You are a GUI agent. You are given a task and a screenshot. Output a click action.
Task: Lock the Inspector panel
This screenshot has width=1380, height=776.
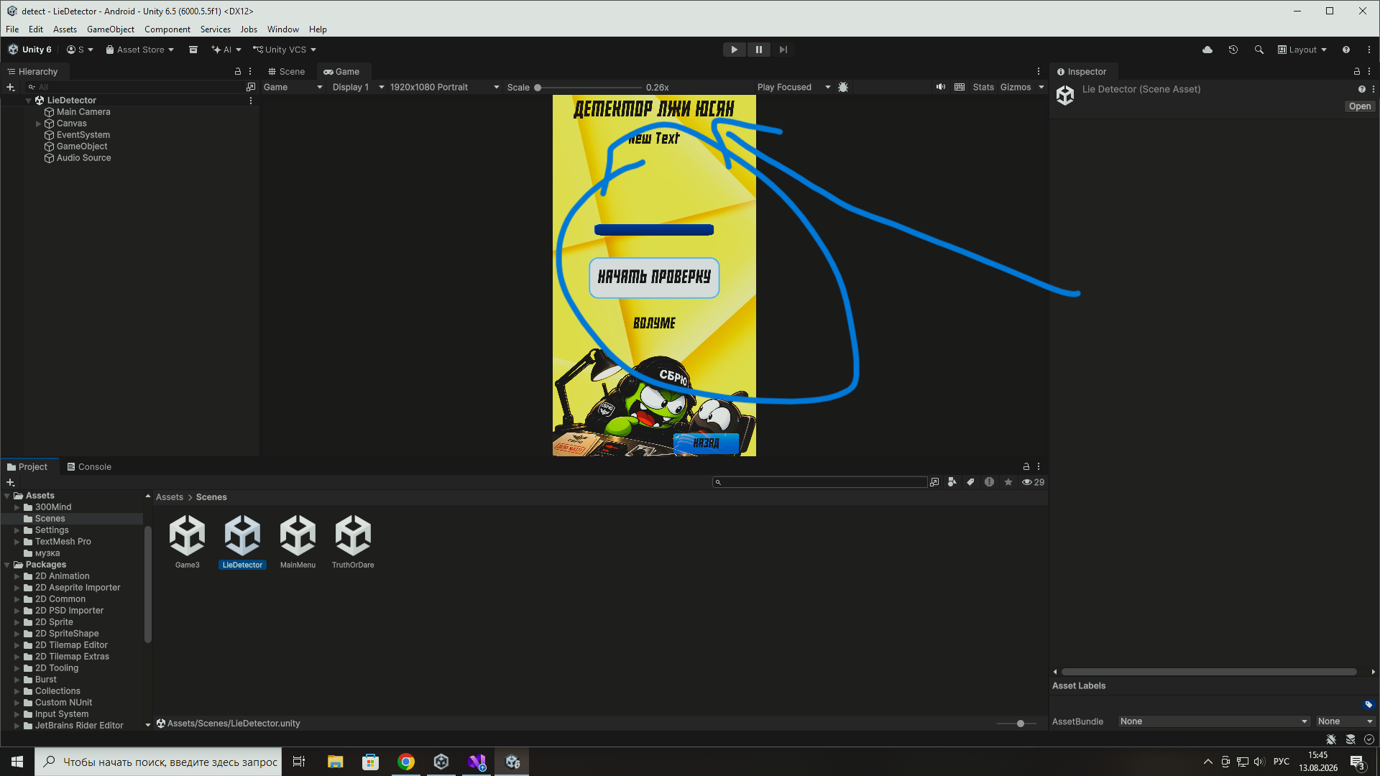[1357, 71]
